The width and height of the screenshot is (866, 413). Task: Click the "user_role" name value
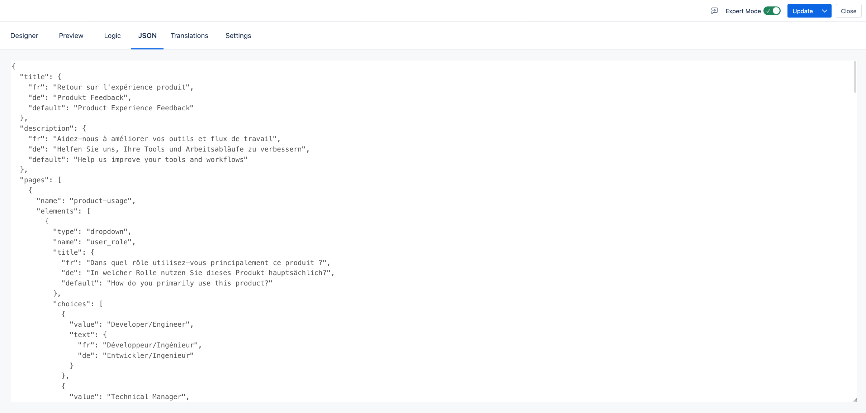[x=110, y=242]
